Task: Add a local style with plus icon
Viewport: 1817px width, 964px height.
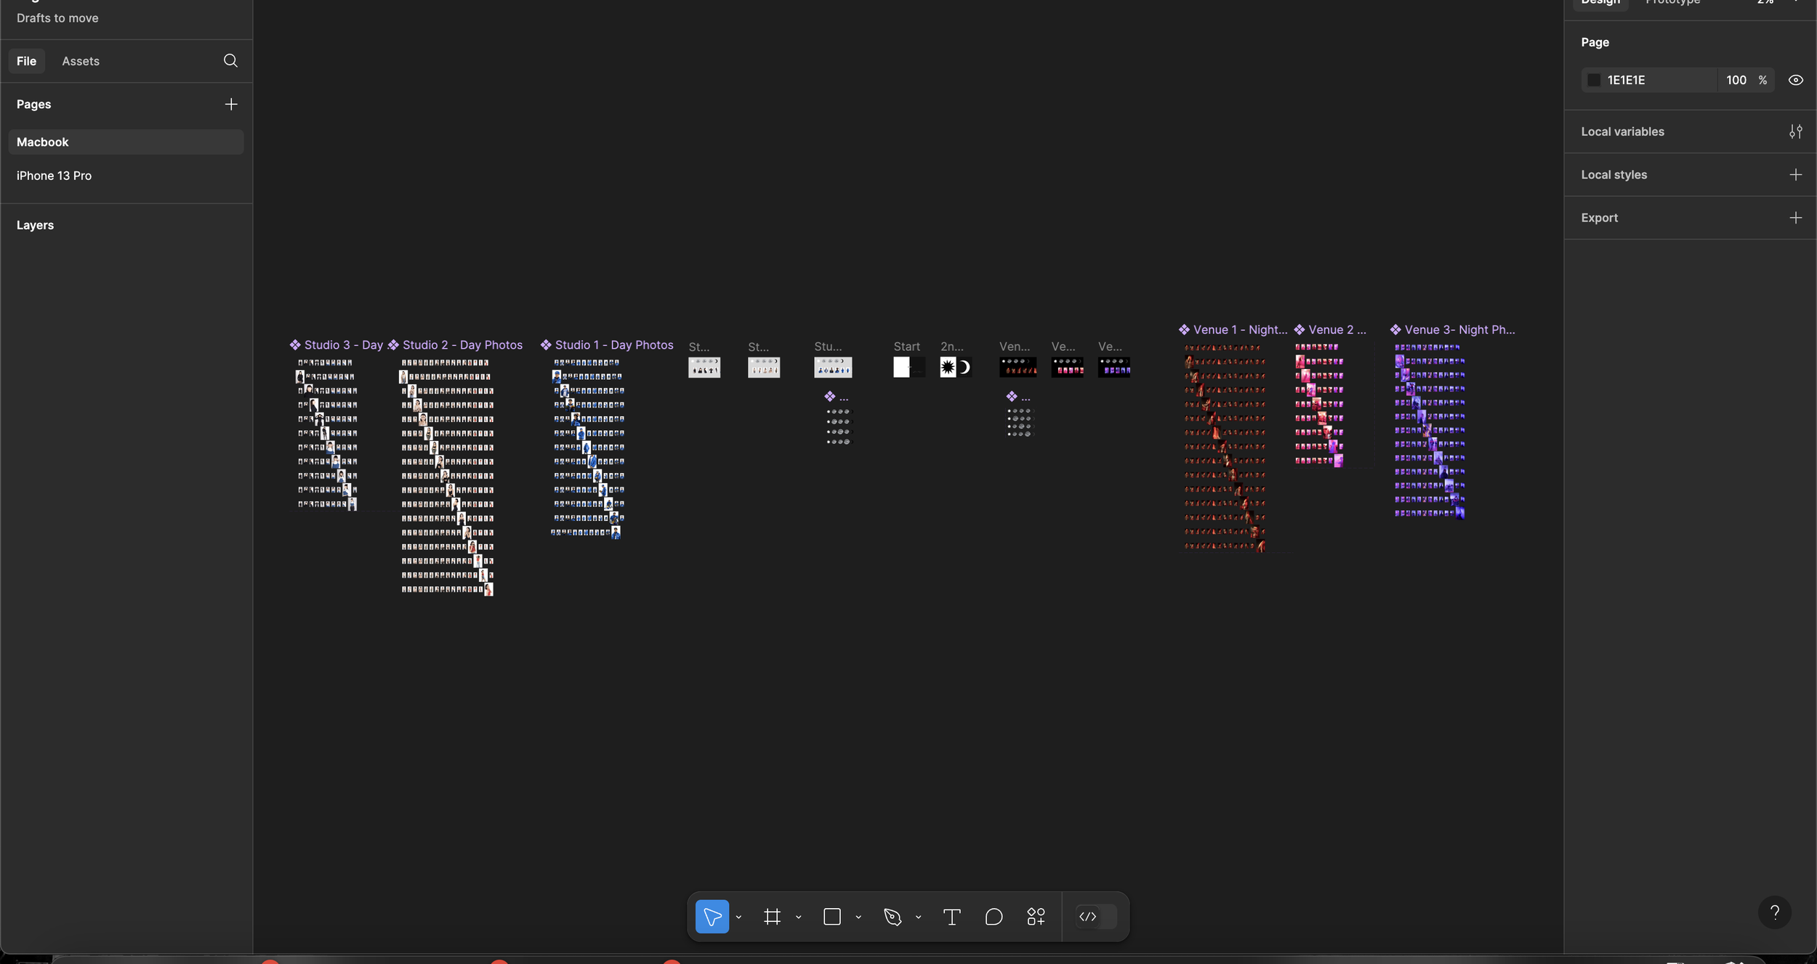Action: pos(1795,174)
